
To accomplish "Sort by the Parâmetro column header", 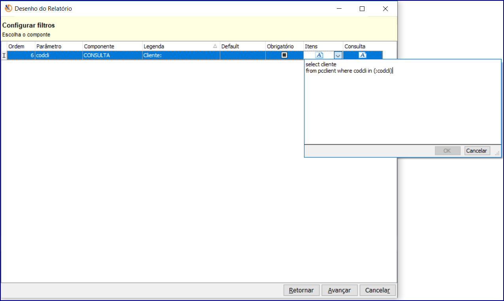I will 59,46.
